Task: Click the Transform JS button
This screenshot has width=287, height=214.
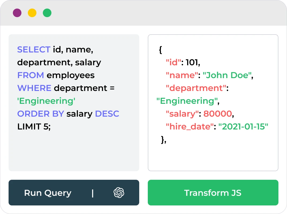Action: coord(213,193)
